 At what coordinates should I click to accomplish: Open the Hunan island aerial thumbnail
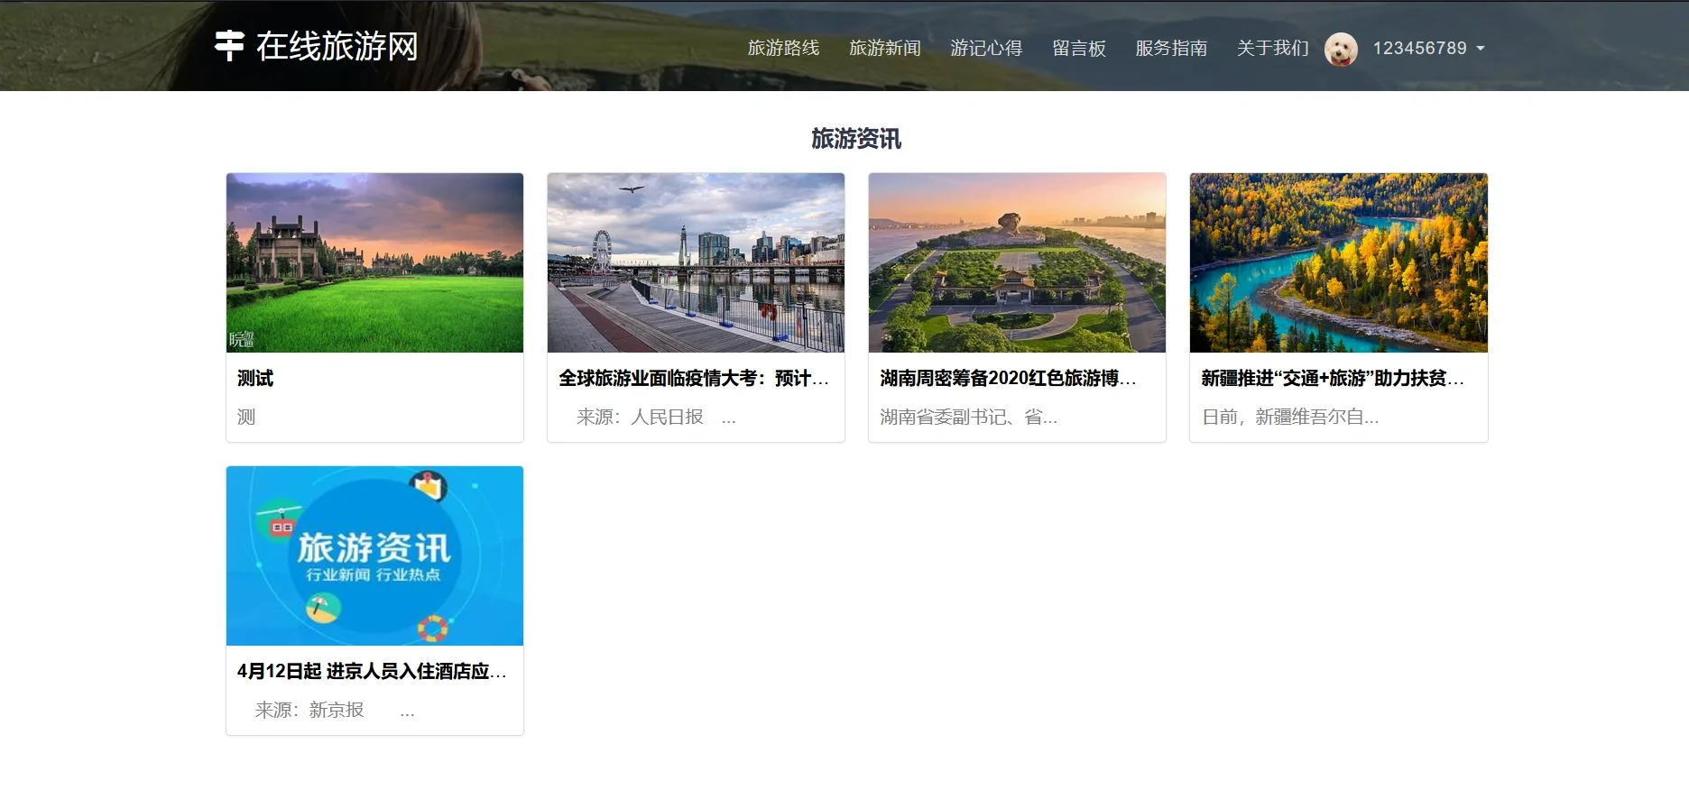(x=1017, y=262)
